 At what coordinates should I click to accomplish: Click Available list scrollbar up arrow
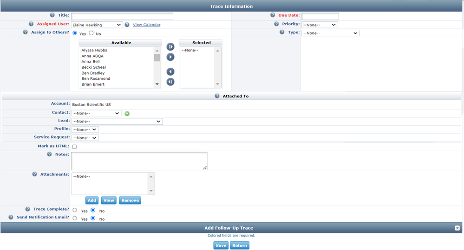(x=157, y=51)
